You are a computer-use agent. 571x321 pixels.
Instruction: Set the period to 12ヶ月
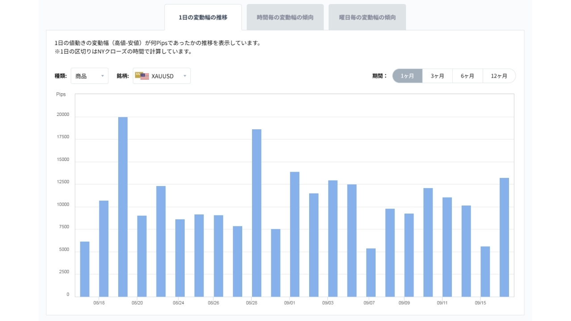(499, 76)
